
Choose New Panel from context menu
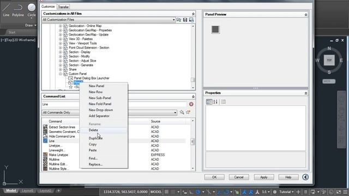97,86
